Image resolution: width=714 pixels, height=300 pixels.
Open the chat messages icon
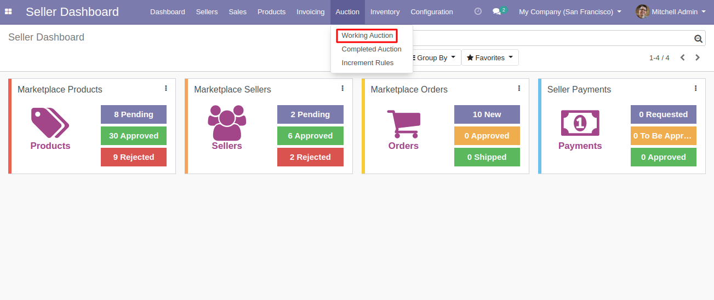coord(497,11)
